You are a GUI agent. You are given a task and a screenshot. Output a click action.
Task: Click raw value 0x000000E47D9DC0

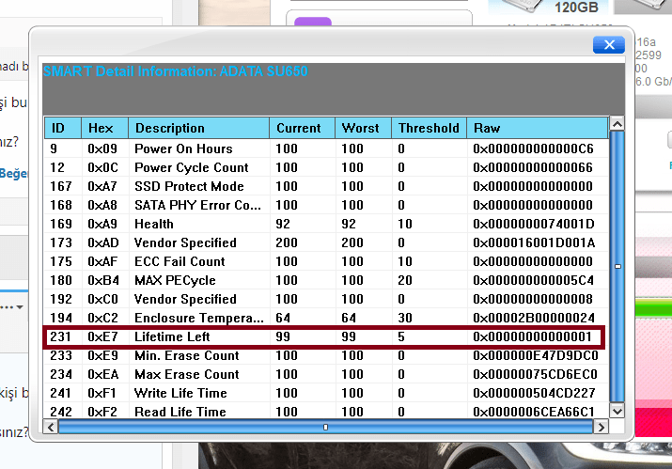(536, 356)
